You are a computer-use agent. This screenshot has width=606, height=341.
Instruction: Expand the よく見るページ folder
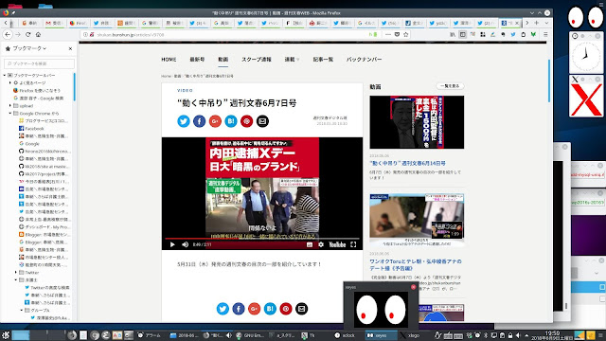(10, 82)
